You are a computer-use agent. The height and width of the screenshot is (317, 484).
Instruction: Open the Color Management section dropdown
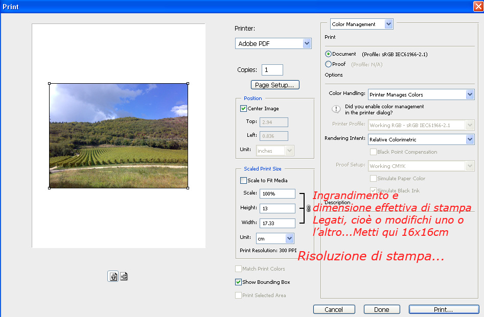pyautogui.click(x=361, y=24)
